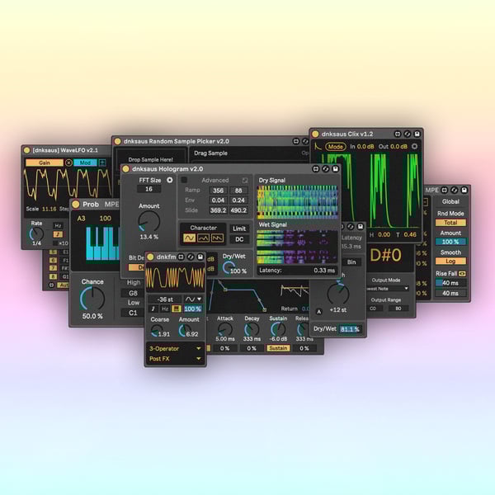Image resolution: width=495 pixels, height=495 pixels.
Task: Click the yellow Sustain button
Action: tap(278, 348)
